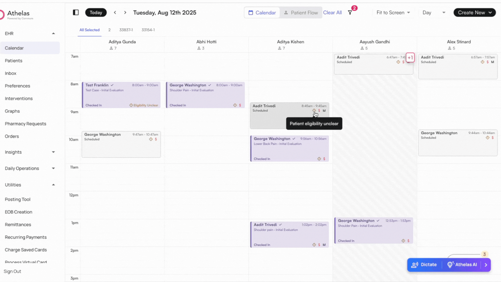
Task: Open the Day view dropdown
Action: 433,12
